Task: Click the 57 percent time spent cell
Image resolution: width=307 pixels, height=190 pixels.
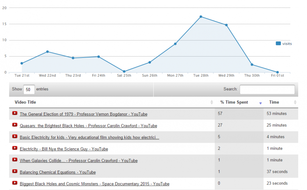Action: [x=239, y=114]
